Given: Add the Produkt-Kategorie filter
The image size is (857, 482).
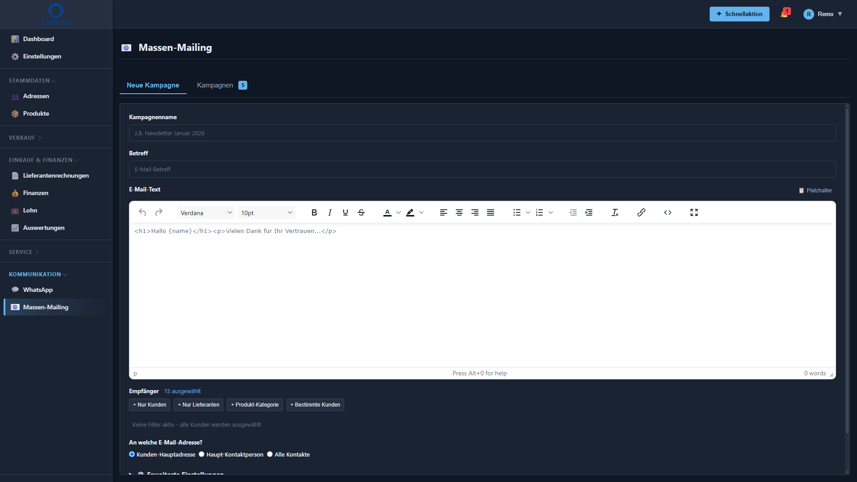Looking at the screenshot, I should (255, 405).
